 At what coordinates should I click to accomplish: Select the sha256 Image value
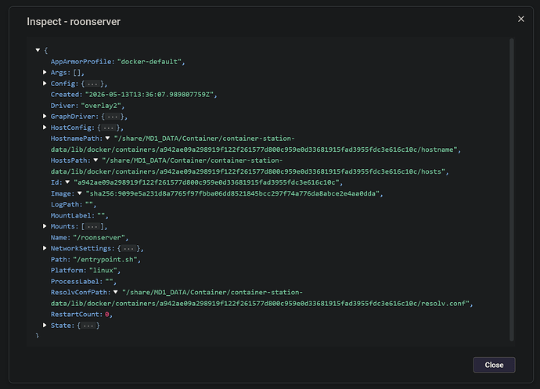[x=232, y=193]
